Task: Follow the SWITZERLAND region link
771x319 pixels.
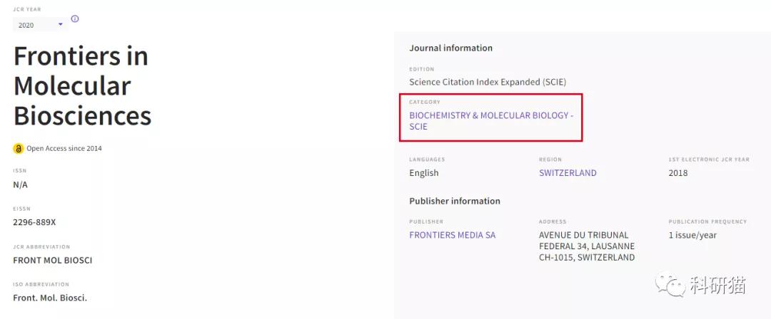Action: point(568,173)
